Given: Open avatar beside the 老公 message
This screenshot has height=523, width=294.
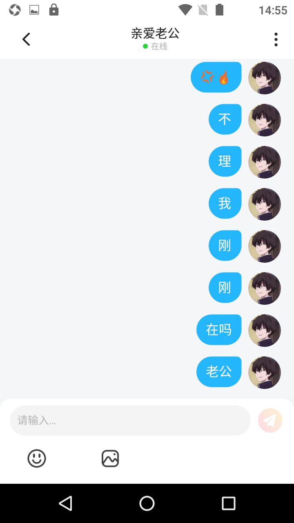Looking at the screenshot, I should (x=265, y=373).
